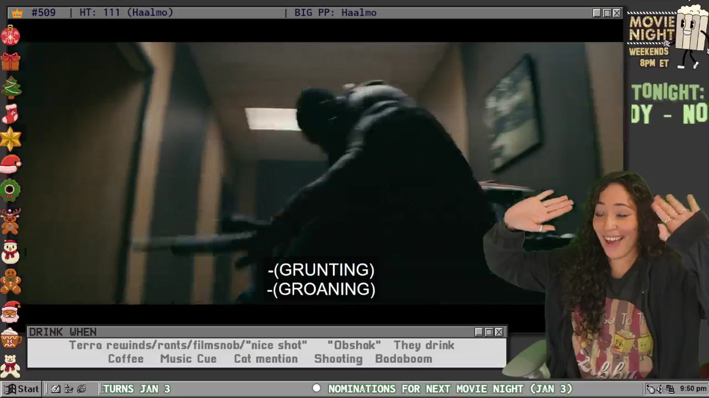Click the "Shooting" drink rule

click(338, 359)
